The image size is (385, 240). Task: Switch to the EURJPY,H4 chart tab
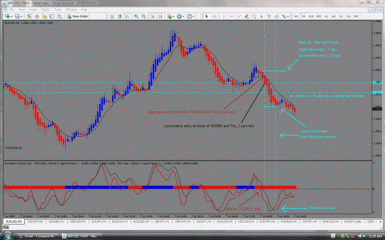pyautogui.click(x=99, y=222)
